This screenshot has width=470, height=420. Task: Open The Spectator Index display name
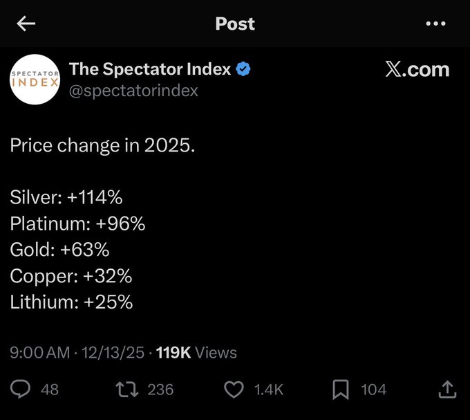(x=150, y=69)
